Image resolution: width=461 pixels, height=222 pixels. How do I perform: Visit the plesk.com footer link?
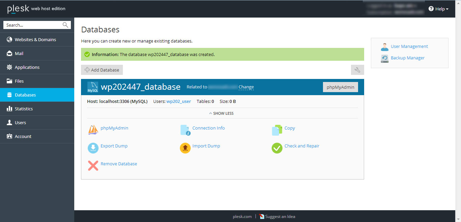(x=242, y=217)
